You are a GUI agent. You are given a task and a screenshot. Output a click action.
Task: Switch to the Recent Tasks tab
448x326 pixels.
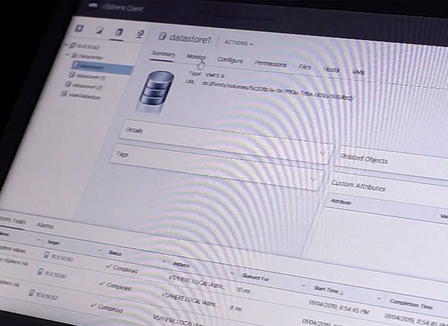(x=13, y=220)
